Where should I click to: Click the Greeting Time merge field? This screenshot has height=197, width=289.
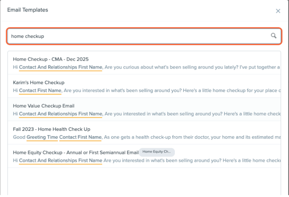[42, 137]
